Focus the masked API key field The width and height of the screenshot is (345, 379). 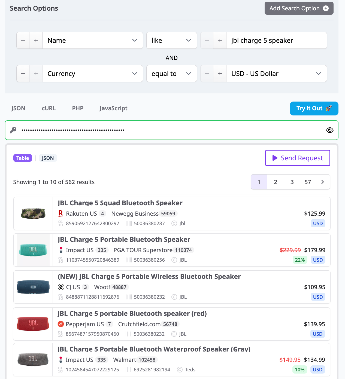click(x=172, y=130)
